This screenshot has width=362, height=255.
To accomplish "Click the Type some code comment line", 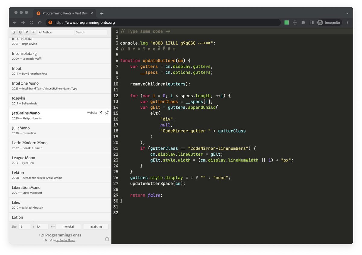I will (145, 31).
